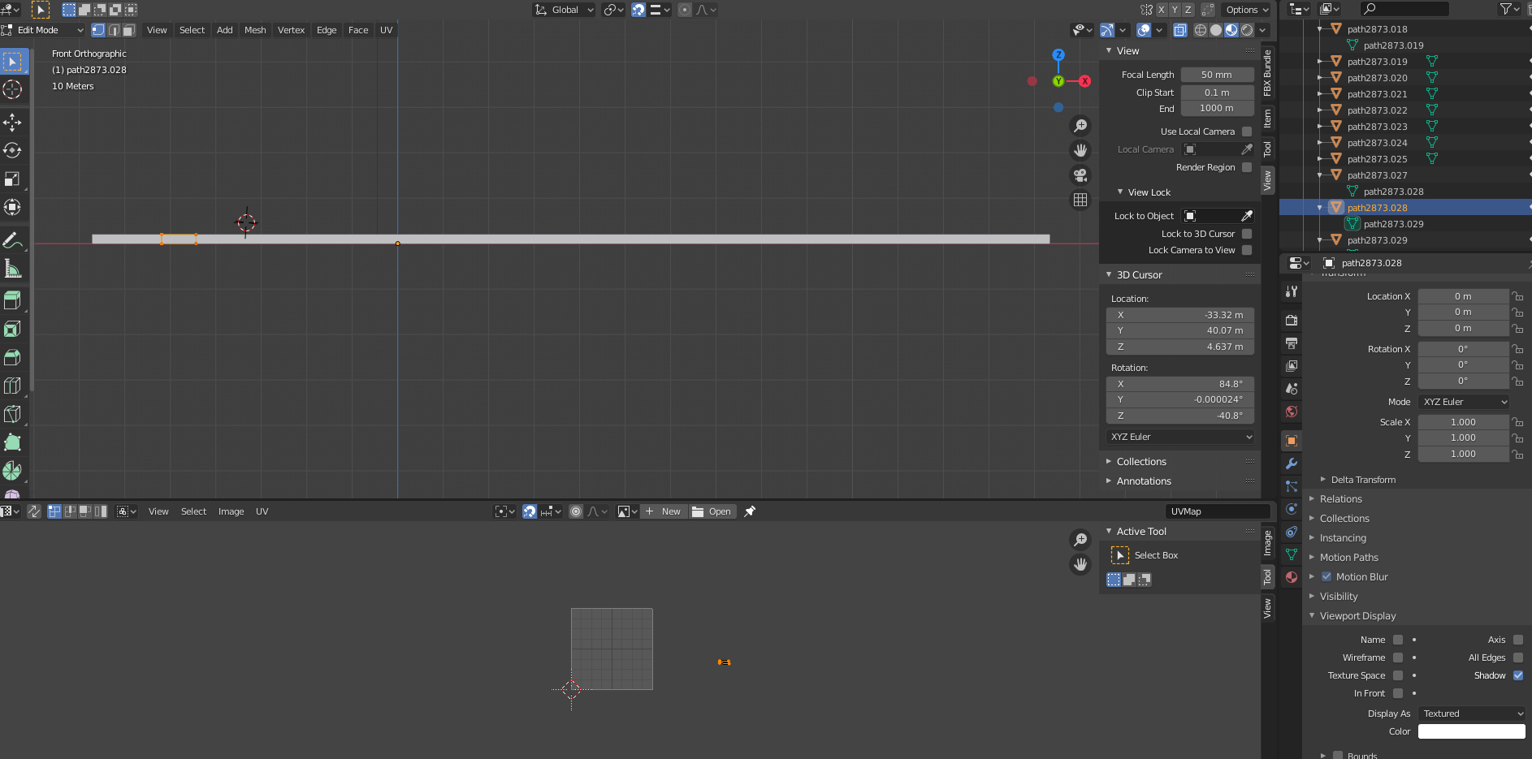Open the Mesh menu
The height and width of the screenshot is (759, 1532).
coord(255,30)
